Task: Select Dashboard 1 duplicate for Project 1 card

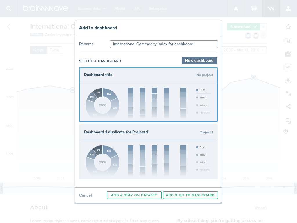Action: [148, 152]
